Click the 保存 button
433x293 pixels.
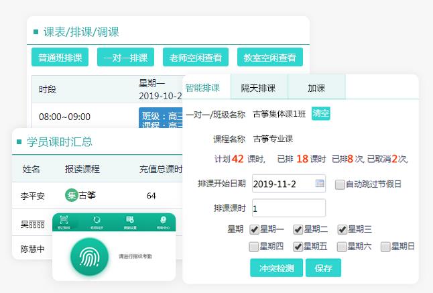(323, 268)
